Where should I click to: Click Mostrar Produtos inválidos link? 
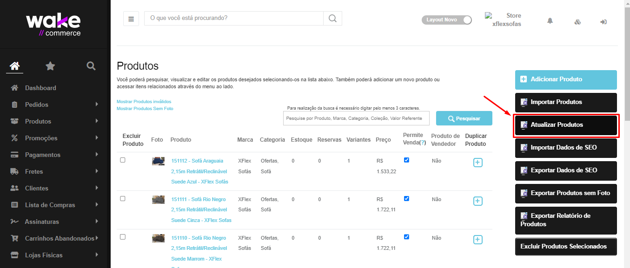point(144,102)
